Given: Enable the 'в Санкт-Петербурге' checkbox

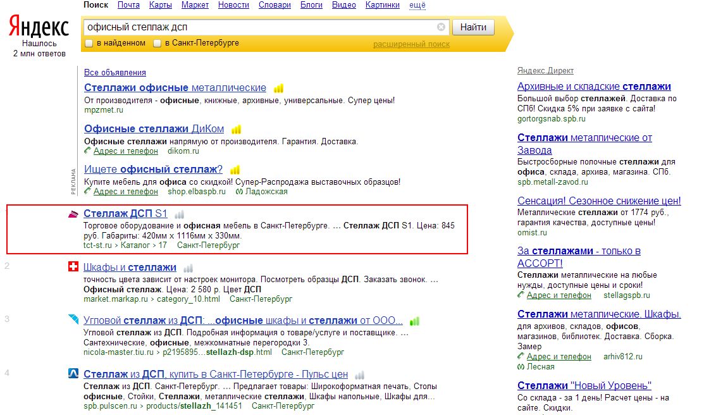Looking at the screenshot, I should 157,44.
